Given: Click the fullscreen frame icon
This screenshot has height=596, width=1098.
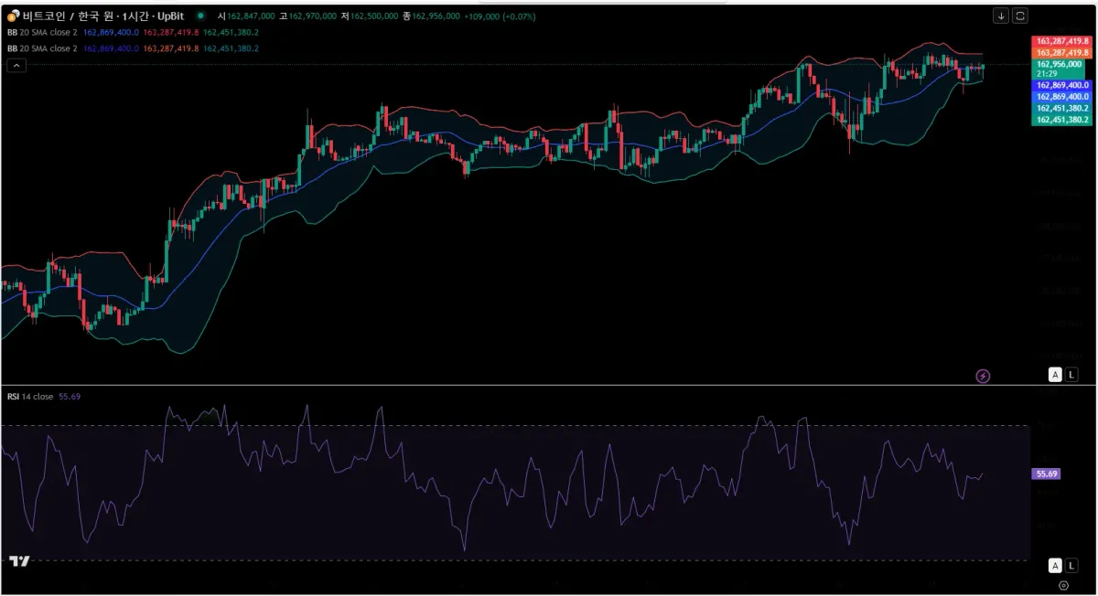Looking at the screenshot, I should pyautogui.click(x=1020, y=16).
